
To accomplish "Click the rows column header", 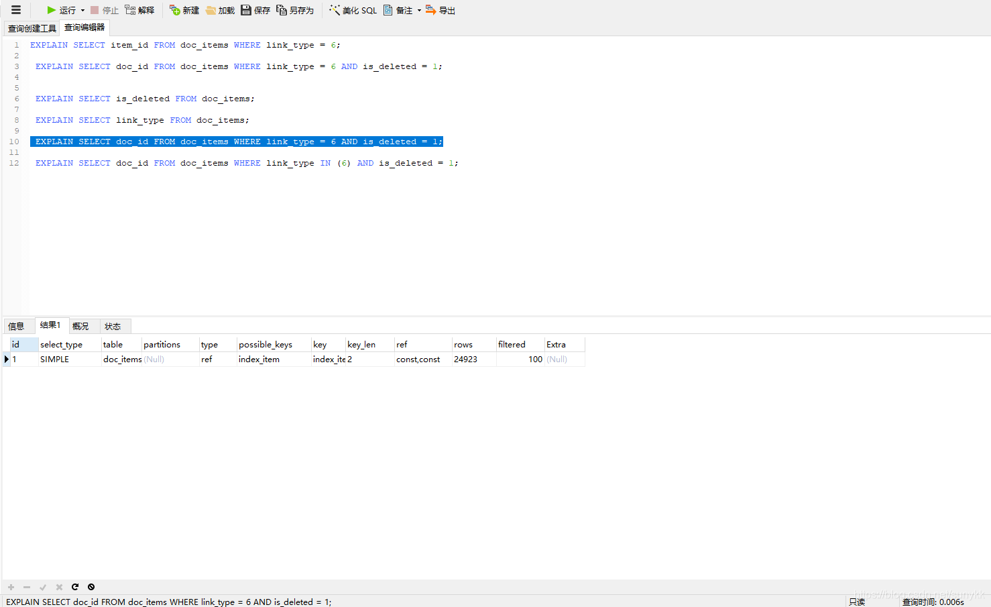I will (474, 344).
